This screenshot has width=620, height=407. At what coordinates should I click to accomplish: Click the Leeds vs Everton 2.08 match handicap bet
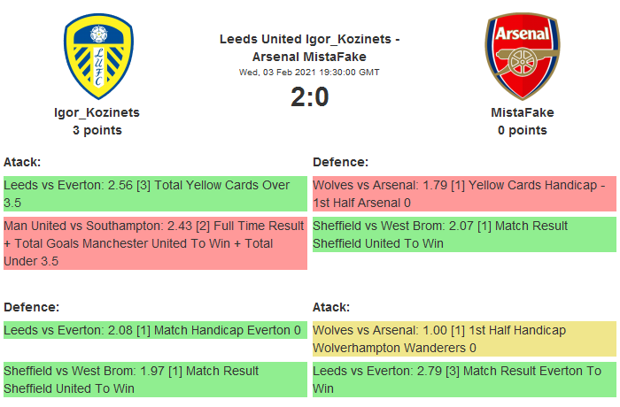point(155,330)
